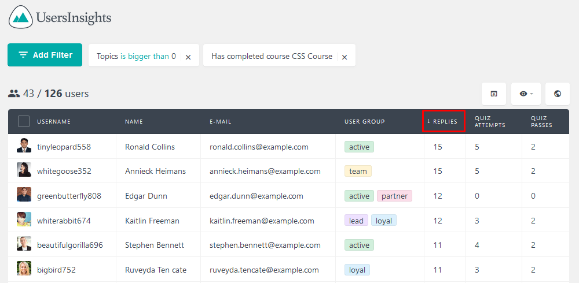Remove the Topics is bigger than filter
Viewport: 579px width, 283px height.
pos(188,57)
